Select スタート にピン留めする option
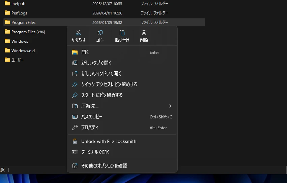 [102, 95]
